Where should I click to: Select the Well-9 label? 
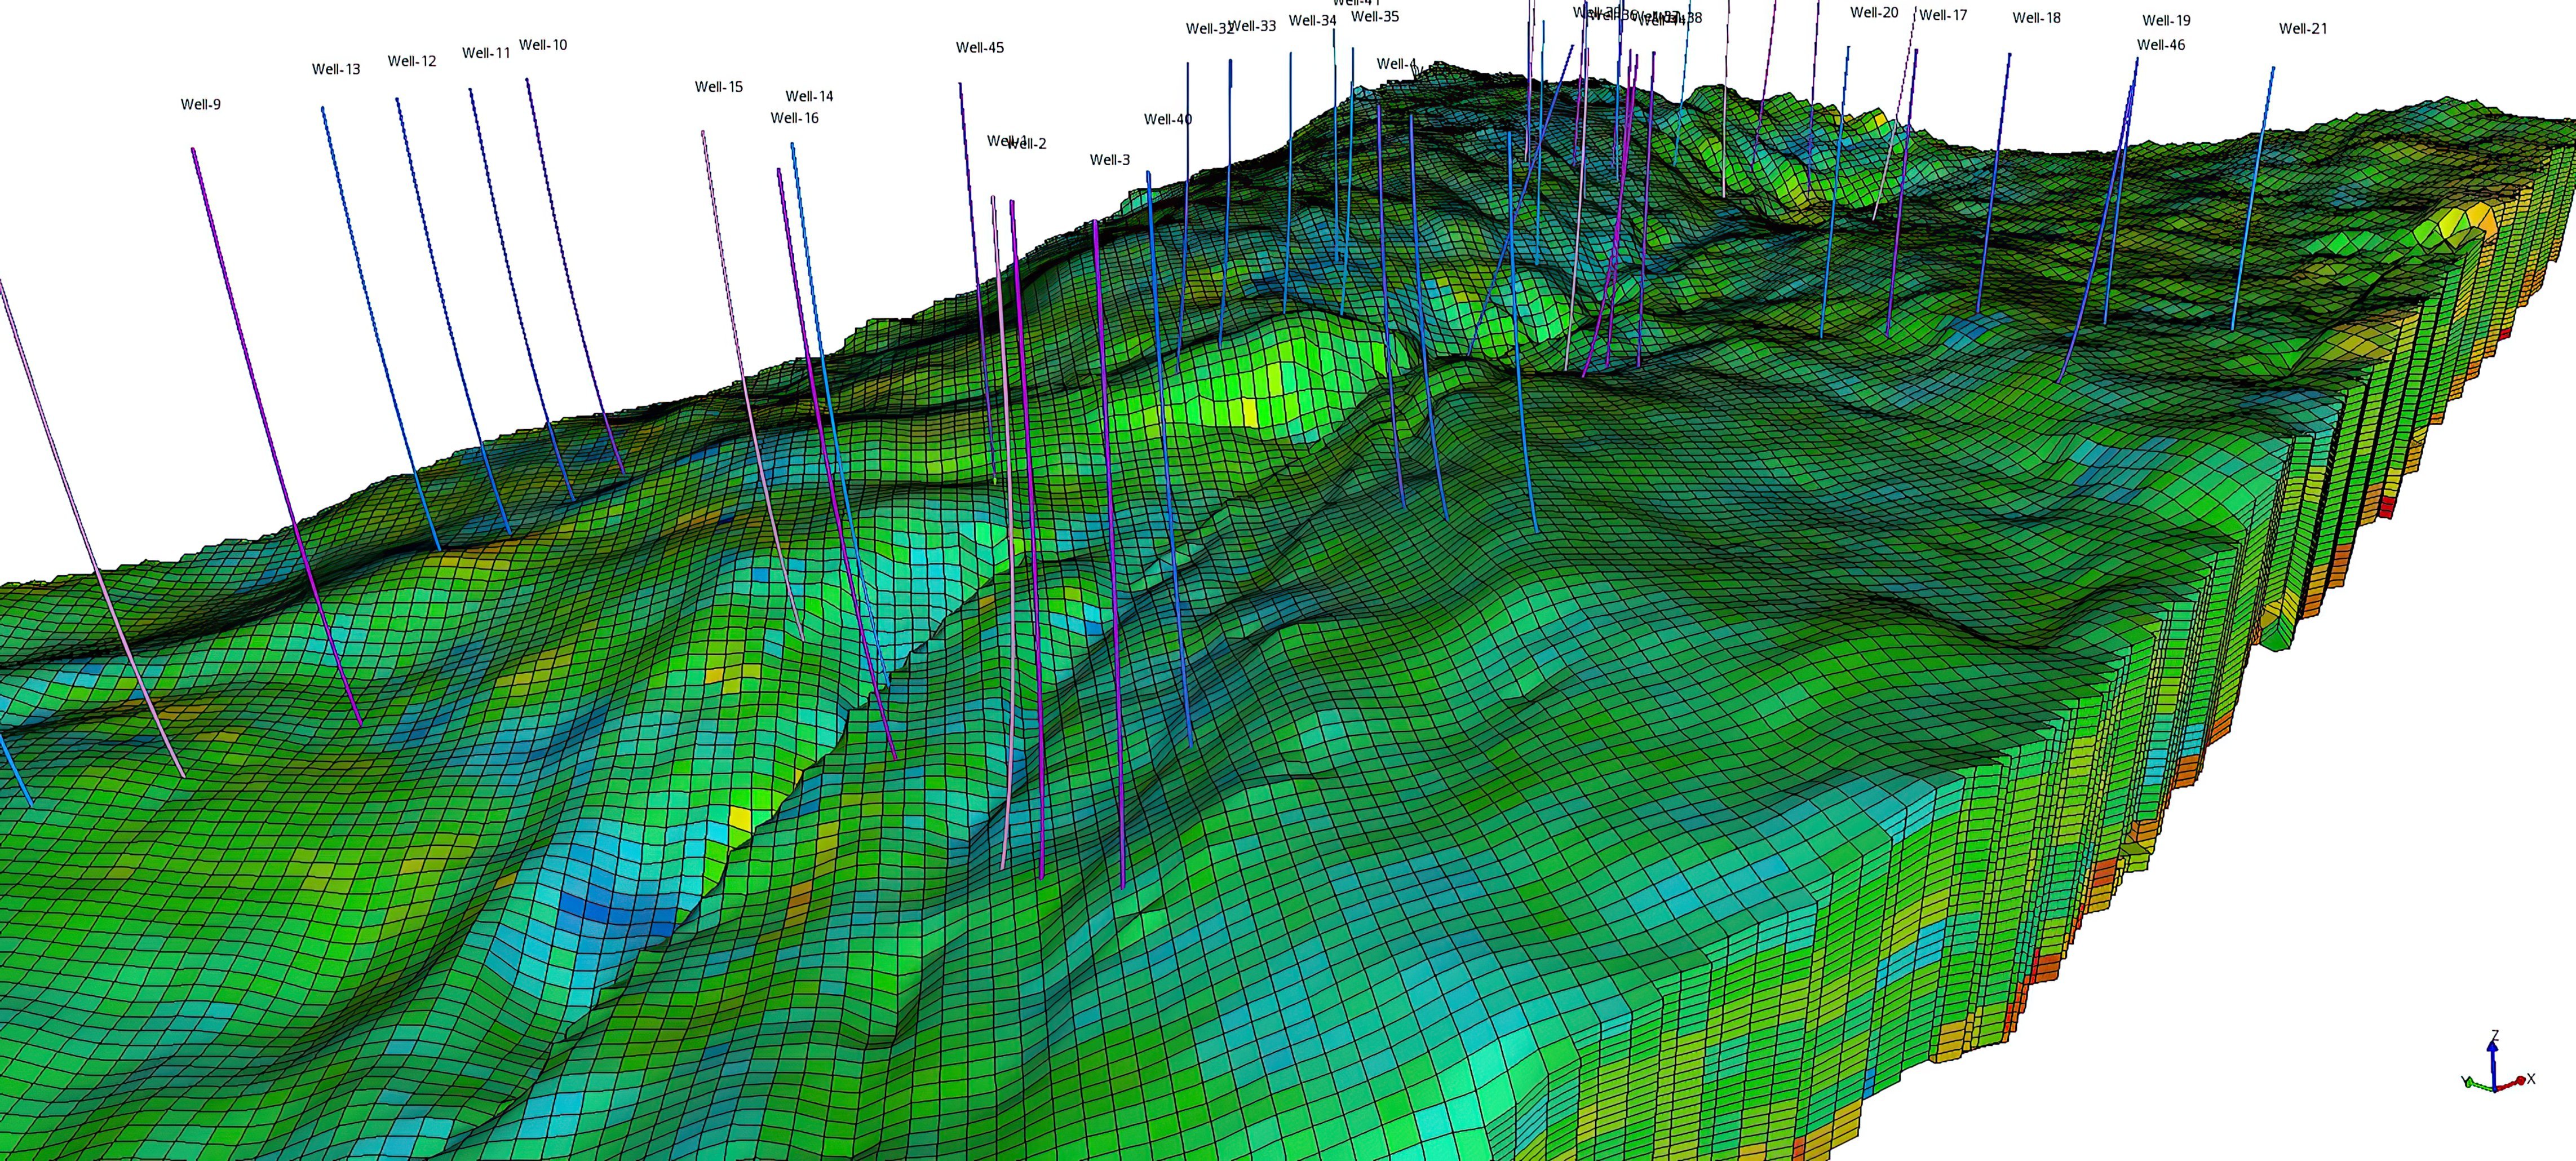199,103
